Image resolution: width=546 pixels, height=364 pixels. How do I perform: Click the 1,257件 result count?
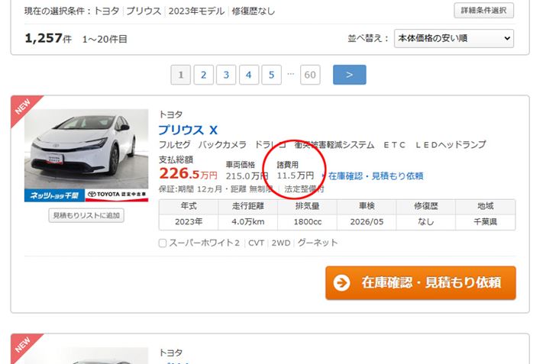[48, 38]
